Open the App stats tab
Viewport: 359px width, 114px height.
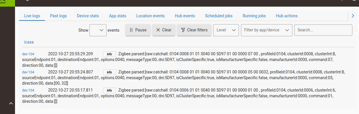[x=117, y=16]
